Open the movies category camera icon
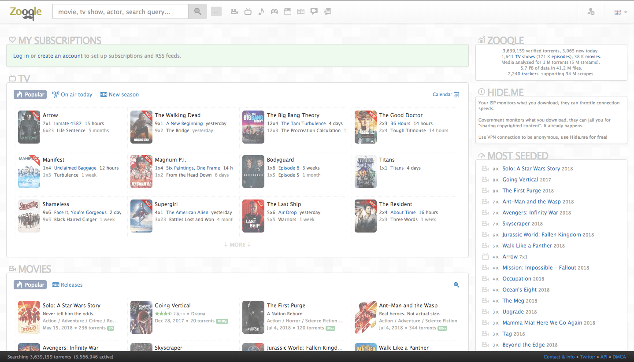Screen dimensions: 634x362 [x=235, y=11]
